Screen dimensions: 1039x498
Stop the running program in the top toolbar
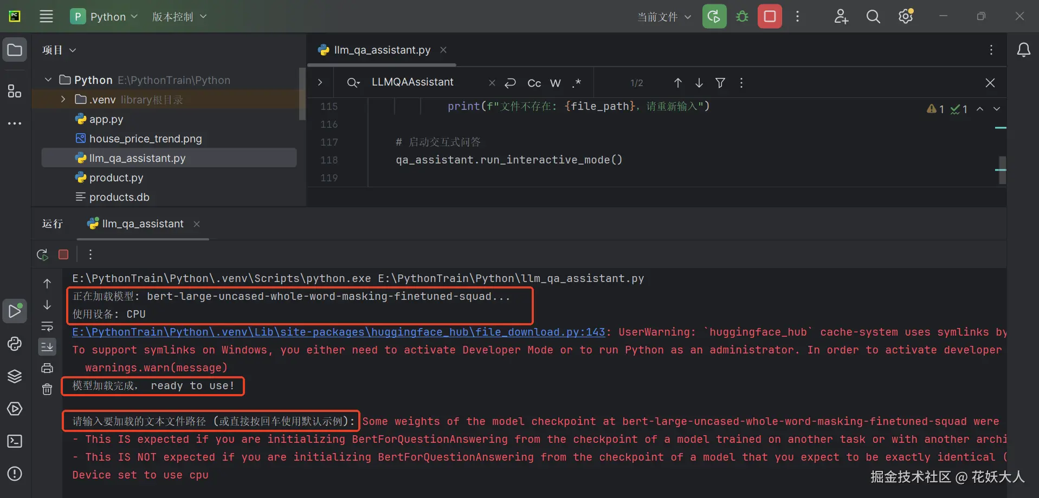click(770, 17)
